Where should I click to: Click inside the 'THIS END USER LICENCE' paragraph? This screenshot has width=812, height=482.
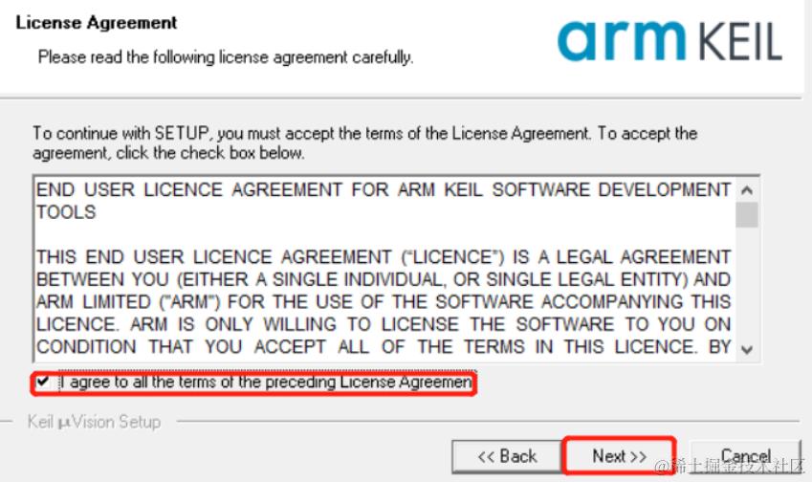point(384,302)
